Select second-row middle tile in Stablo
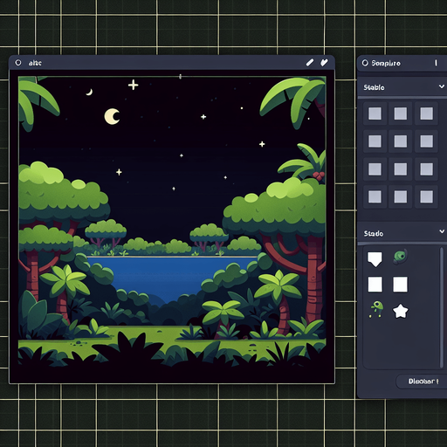 [401, 141]
